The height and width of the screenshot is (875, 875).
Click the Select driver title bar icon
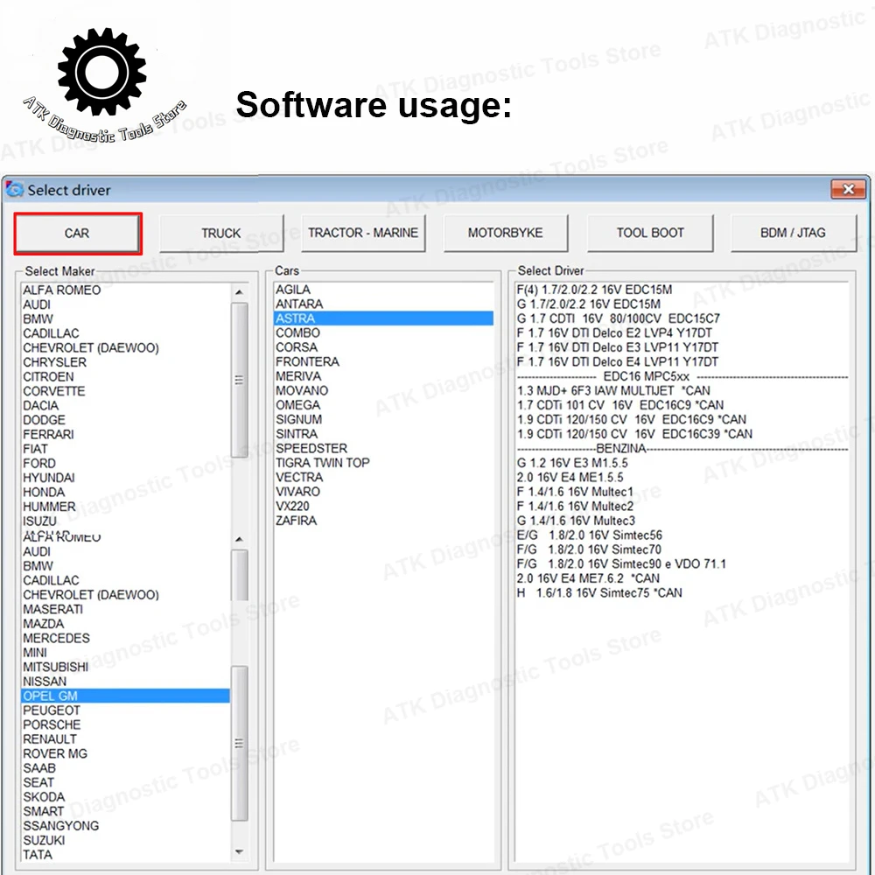click(15, 190)
